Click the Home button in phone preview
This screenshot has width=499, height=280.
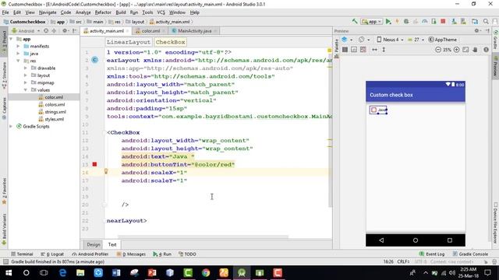coord(416,240)
